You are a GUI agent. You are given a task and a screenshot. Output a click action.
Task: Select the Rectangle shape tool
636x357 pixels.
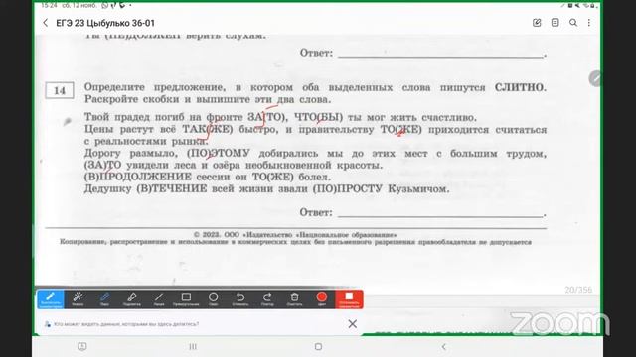click(186, 299)
